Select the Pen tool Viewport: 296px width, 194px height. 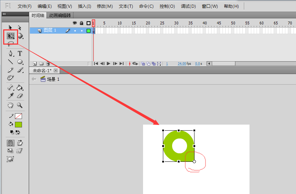tap(11, 53)
